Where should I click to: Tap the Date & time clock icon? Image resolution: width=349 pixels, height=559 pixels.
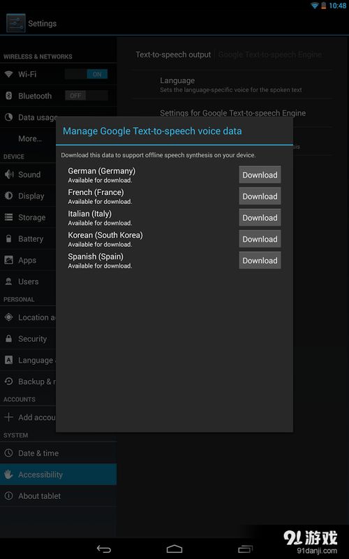[8, 453]
